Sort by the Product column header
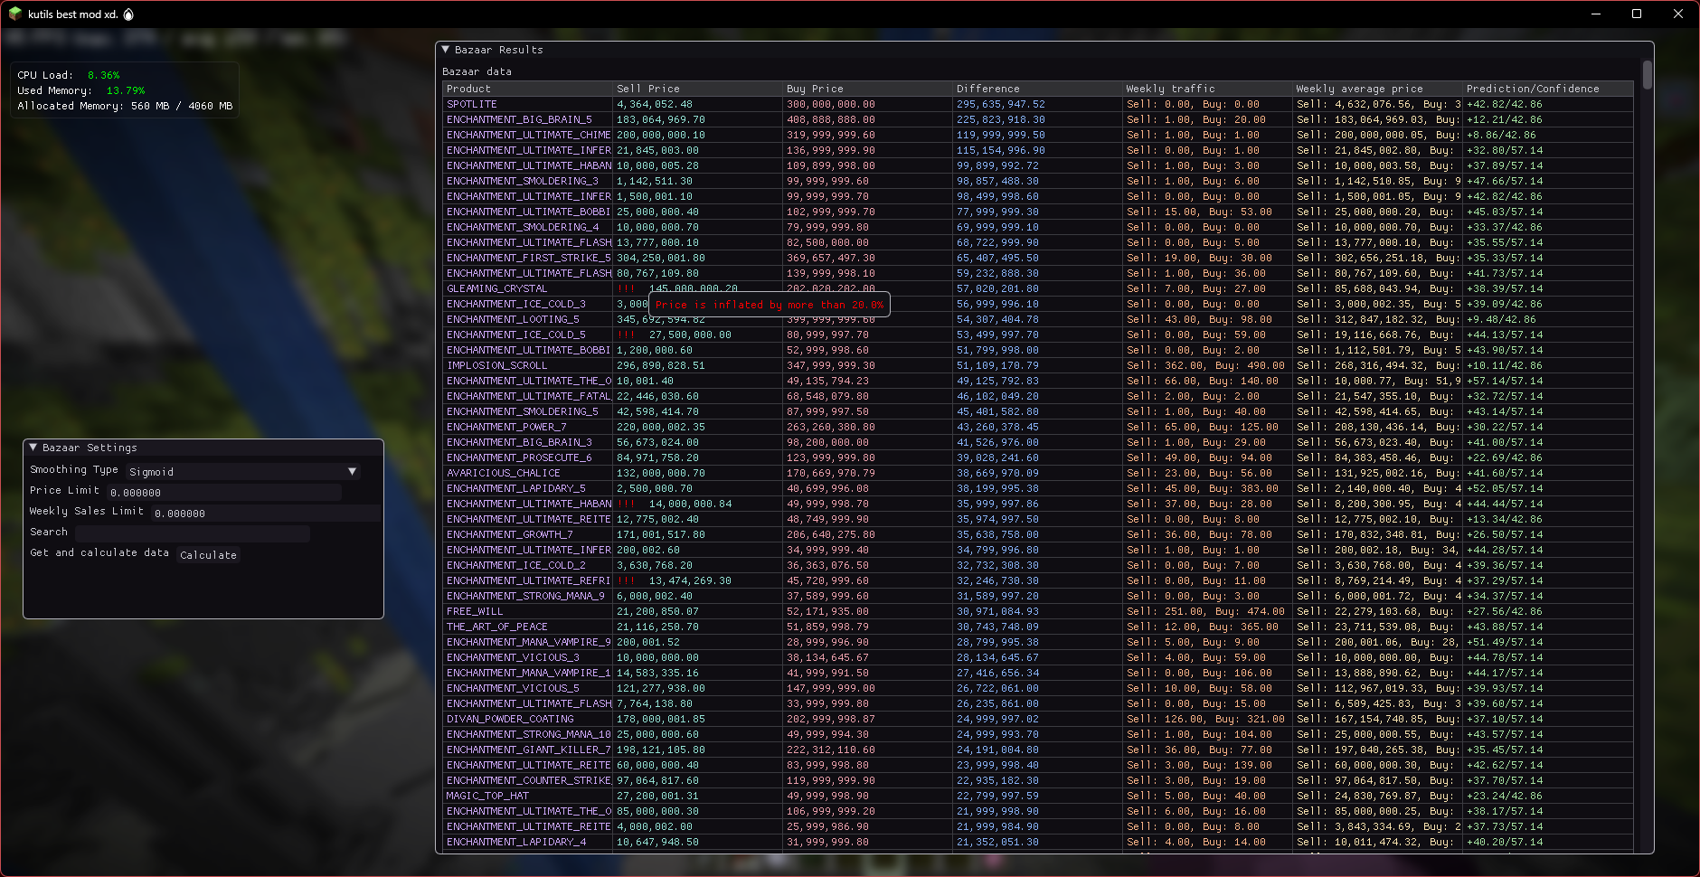The image size is (1700, 877). tap(468, 89)
